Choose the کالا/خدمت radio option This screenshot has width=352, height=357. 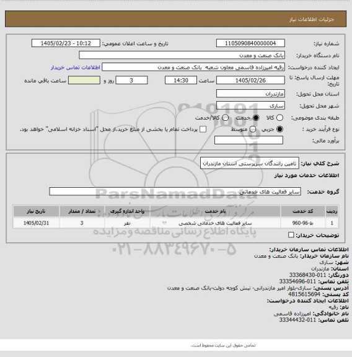pyautogui.click(x=225, y=118)
